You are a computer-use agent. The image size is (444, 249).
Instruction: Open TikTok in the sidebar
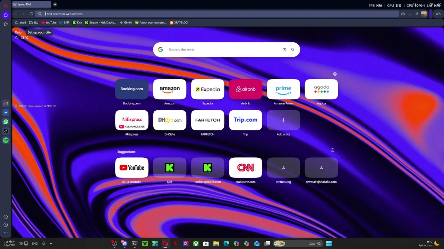[6, 131]
